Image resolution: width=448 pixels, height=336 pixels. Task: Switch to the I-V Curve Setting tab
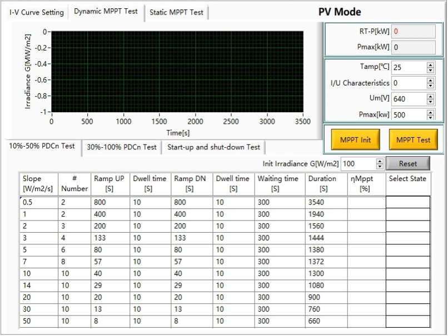[x=36, y=12]
